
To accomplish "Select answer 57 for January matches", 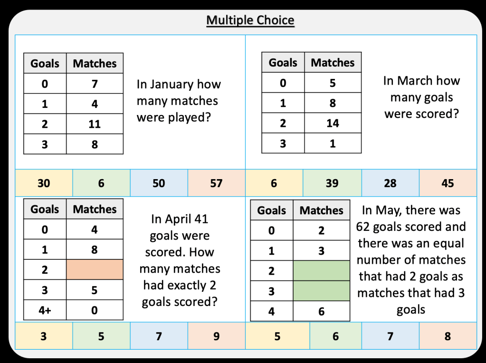I will coord(216,183).
